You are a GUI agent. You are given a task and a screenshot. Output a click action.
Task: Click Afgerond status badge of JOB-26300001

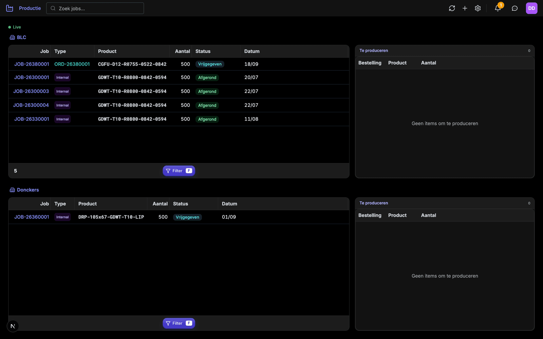[x=207, y=78]
